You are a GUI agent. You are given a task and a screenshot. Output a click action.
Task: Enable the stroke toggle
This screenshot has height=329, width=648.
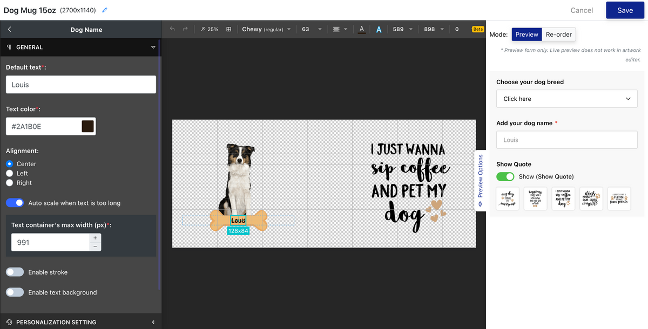pyautogui.click(x=15, y=272)
